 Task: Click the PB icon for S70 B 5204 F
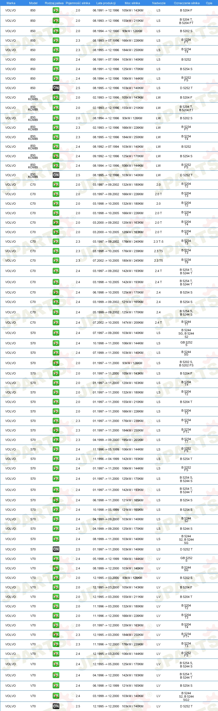(56, 373)
